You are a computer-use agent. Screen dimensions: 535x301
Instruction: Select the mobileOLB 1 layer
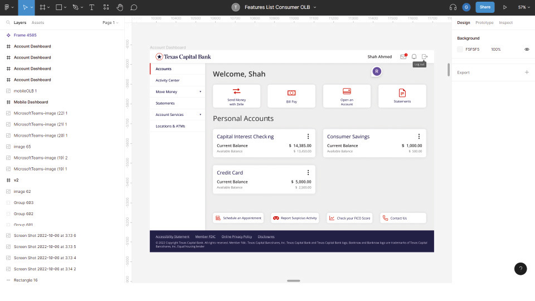(x=62, y=91)
